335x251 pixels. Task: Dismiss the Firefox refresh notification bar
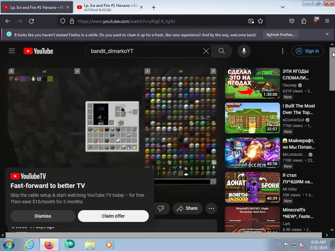pos(327,34)
